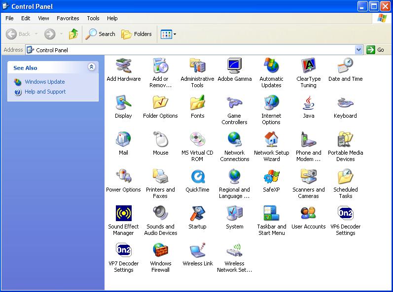Open Printers and Faxes icon
Image resolution: width=393 pixels, height=292 pixels.
click(x=160, y=176)
